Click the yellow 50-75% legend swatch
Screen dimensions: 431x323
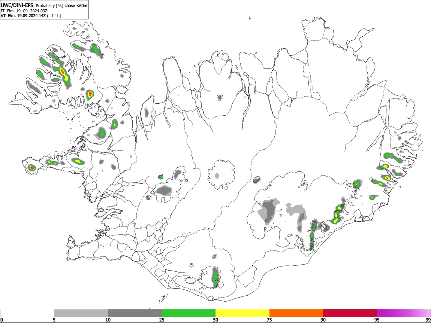(242, 313)
